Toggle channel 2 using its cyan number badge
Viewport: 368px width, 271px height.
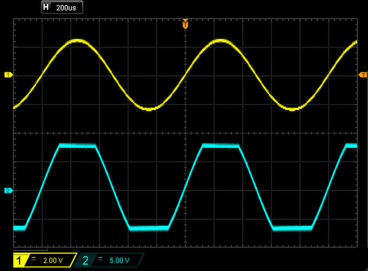[85, 261]
